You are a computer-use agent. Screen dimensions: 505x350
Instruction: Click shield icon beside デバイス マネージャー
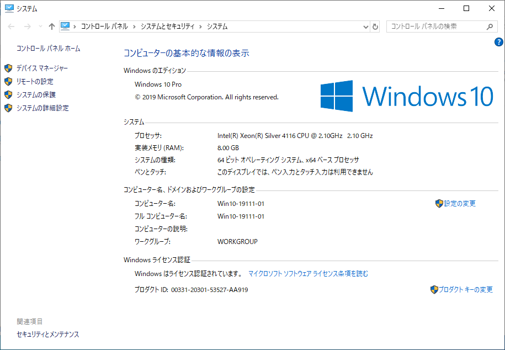pos(8,68)
